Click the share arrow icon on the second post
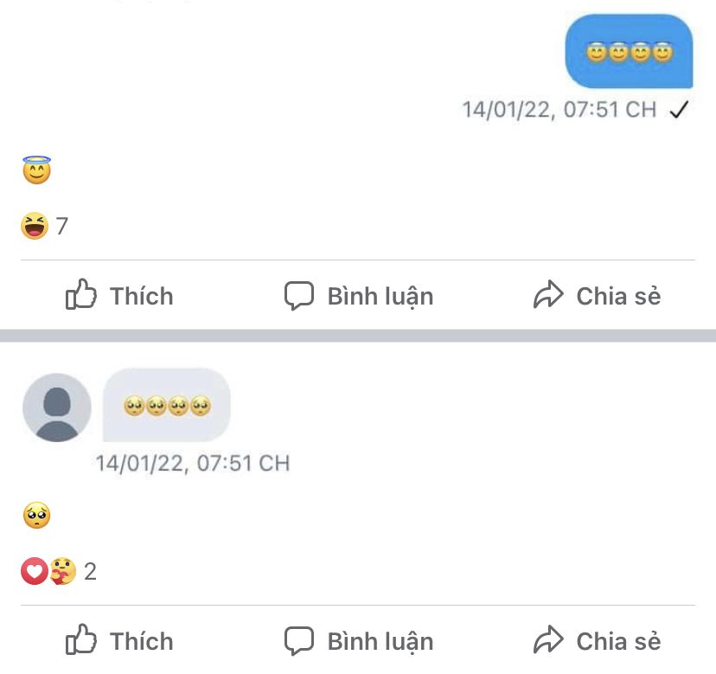This screenshot has height=674, width=716. pos(548,641)
